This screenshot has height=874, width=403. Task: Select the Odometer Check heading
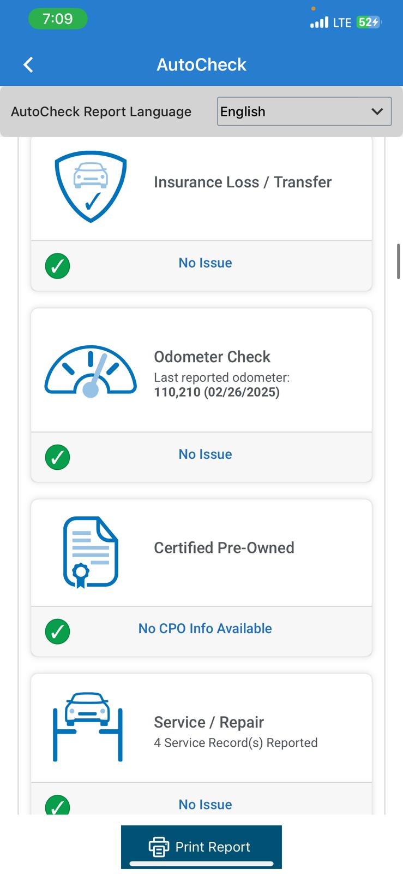[212, 357]
